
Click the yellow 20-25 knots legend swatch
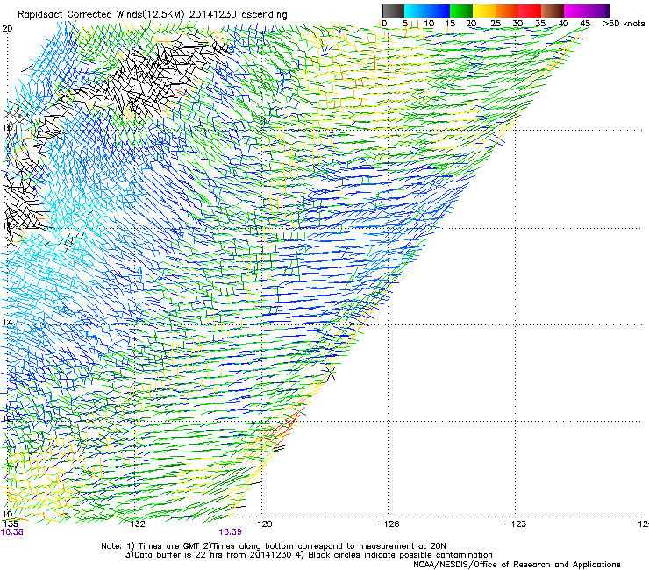point(484,11)
